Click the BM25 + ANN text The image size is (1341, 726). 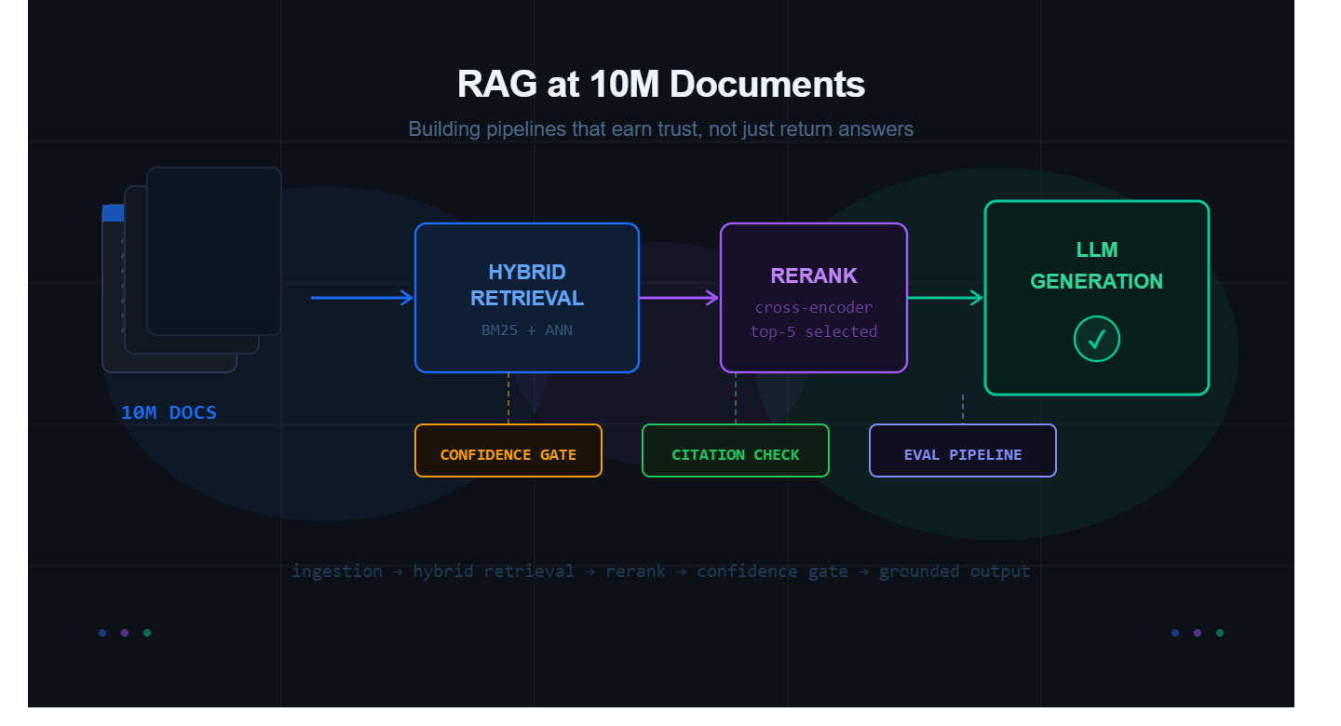(x=527, y=330)
